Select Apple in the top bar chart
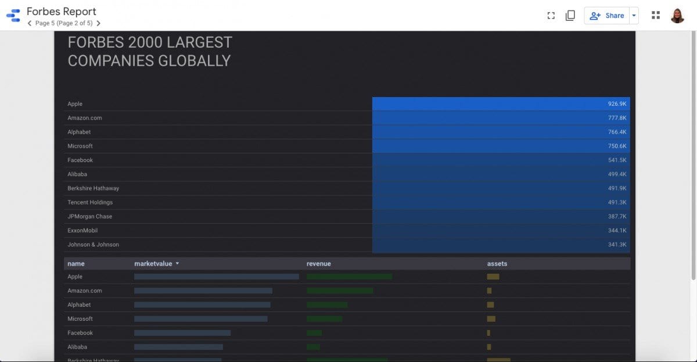Image resolution: width=697 pixels, height=362 pixels. point(75,104)
